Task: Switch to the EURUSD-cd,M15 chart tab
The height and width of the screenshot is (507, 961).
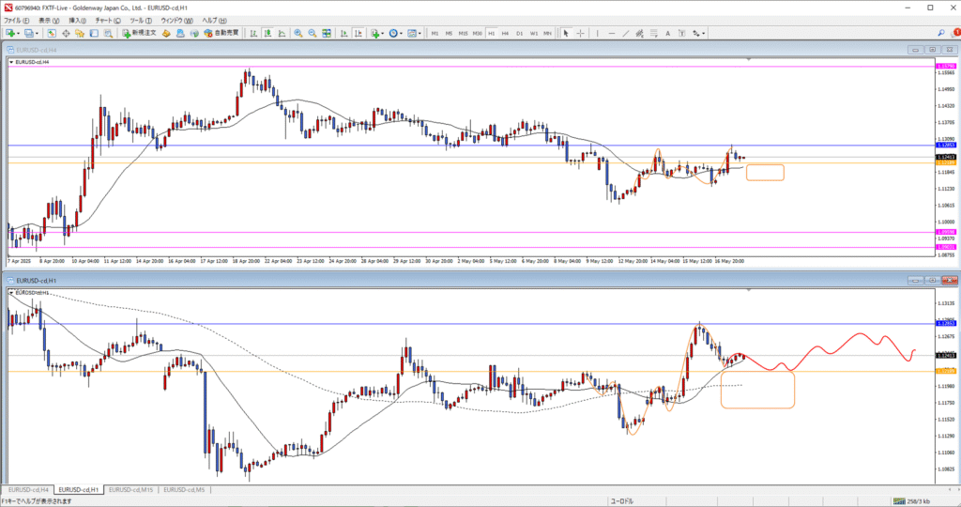Action: tap(131, 489)
